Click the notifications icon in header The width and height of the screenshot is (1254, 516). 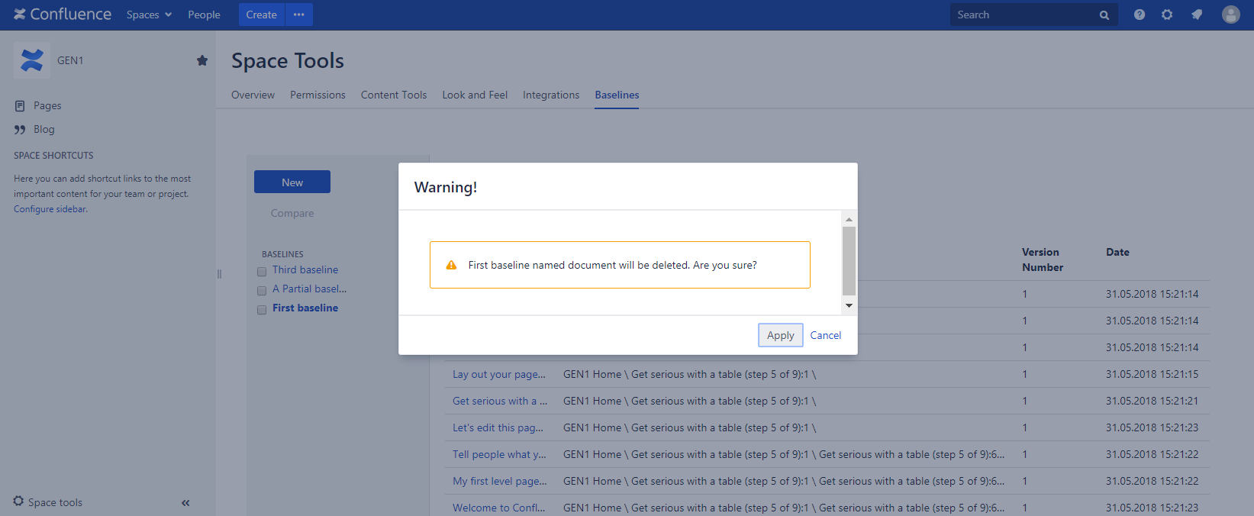1196,15
